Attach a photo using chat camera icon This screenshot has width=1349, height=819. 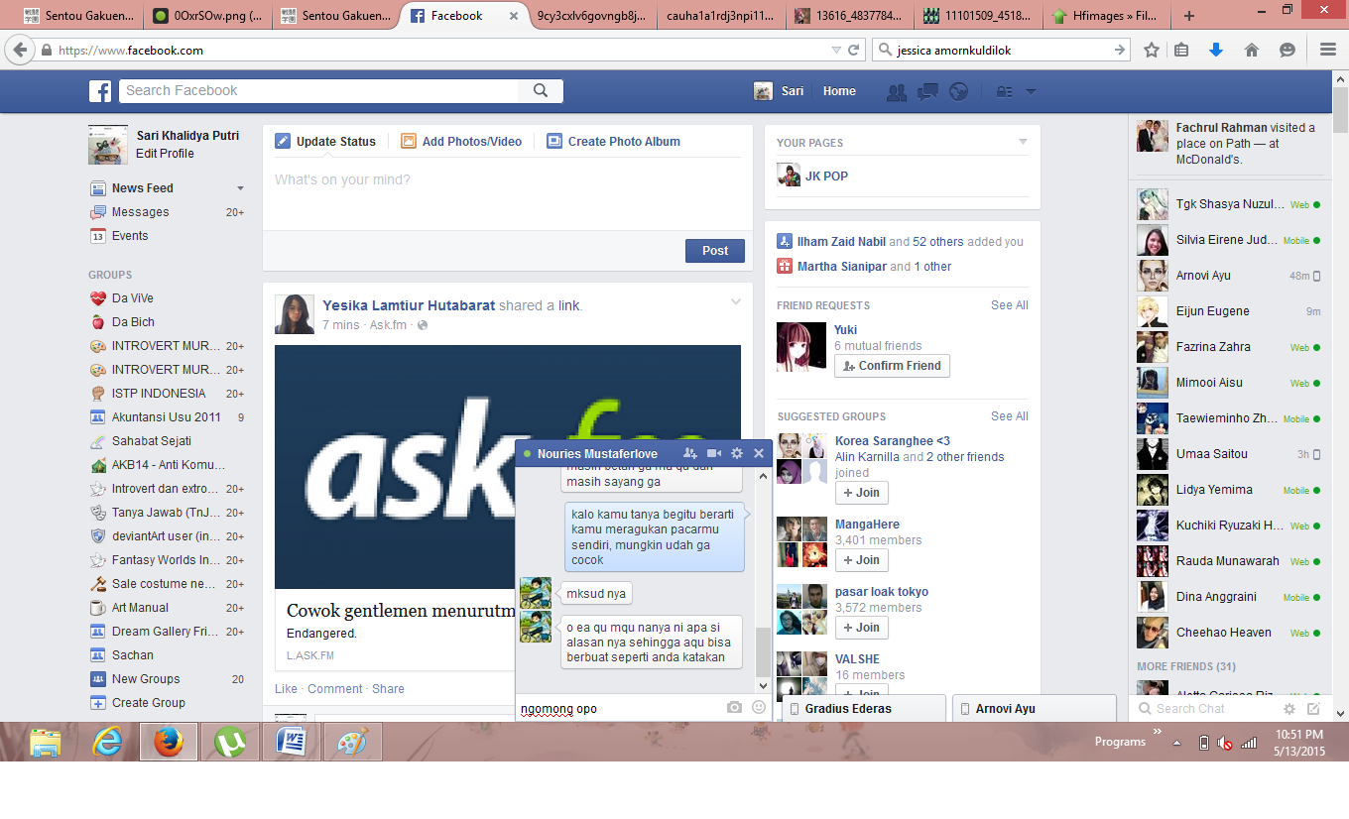coord(734,708)
